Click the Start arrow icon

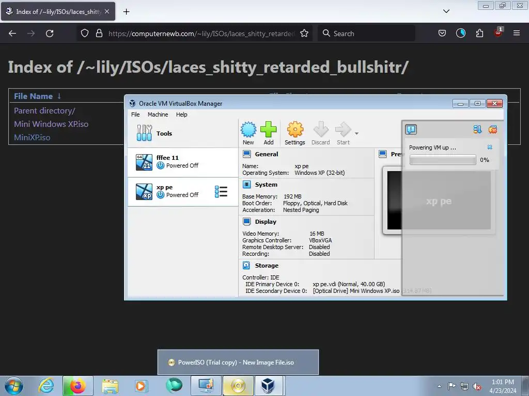pos(343,134)
